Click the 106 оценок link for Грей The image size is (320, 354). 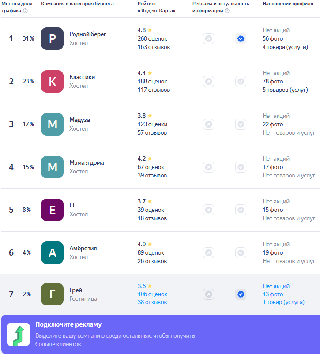(x=152, y=294)
